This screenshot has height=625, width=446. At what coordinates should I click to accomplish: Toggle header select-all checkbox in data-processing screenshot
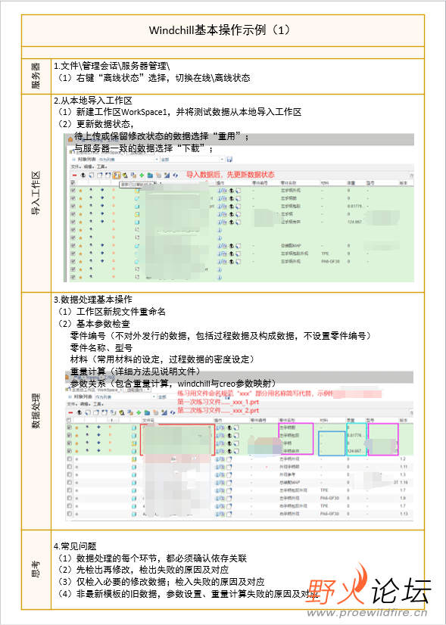tap(69, 420)
